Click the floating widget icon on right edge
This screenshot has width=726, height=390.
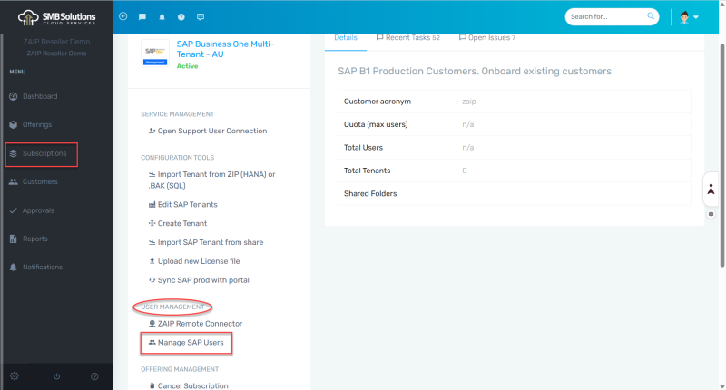click(711, 190)
